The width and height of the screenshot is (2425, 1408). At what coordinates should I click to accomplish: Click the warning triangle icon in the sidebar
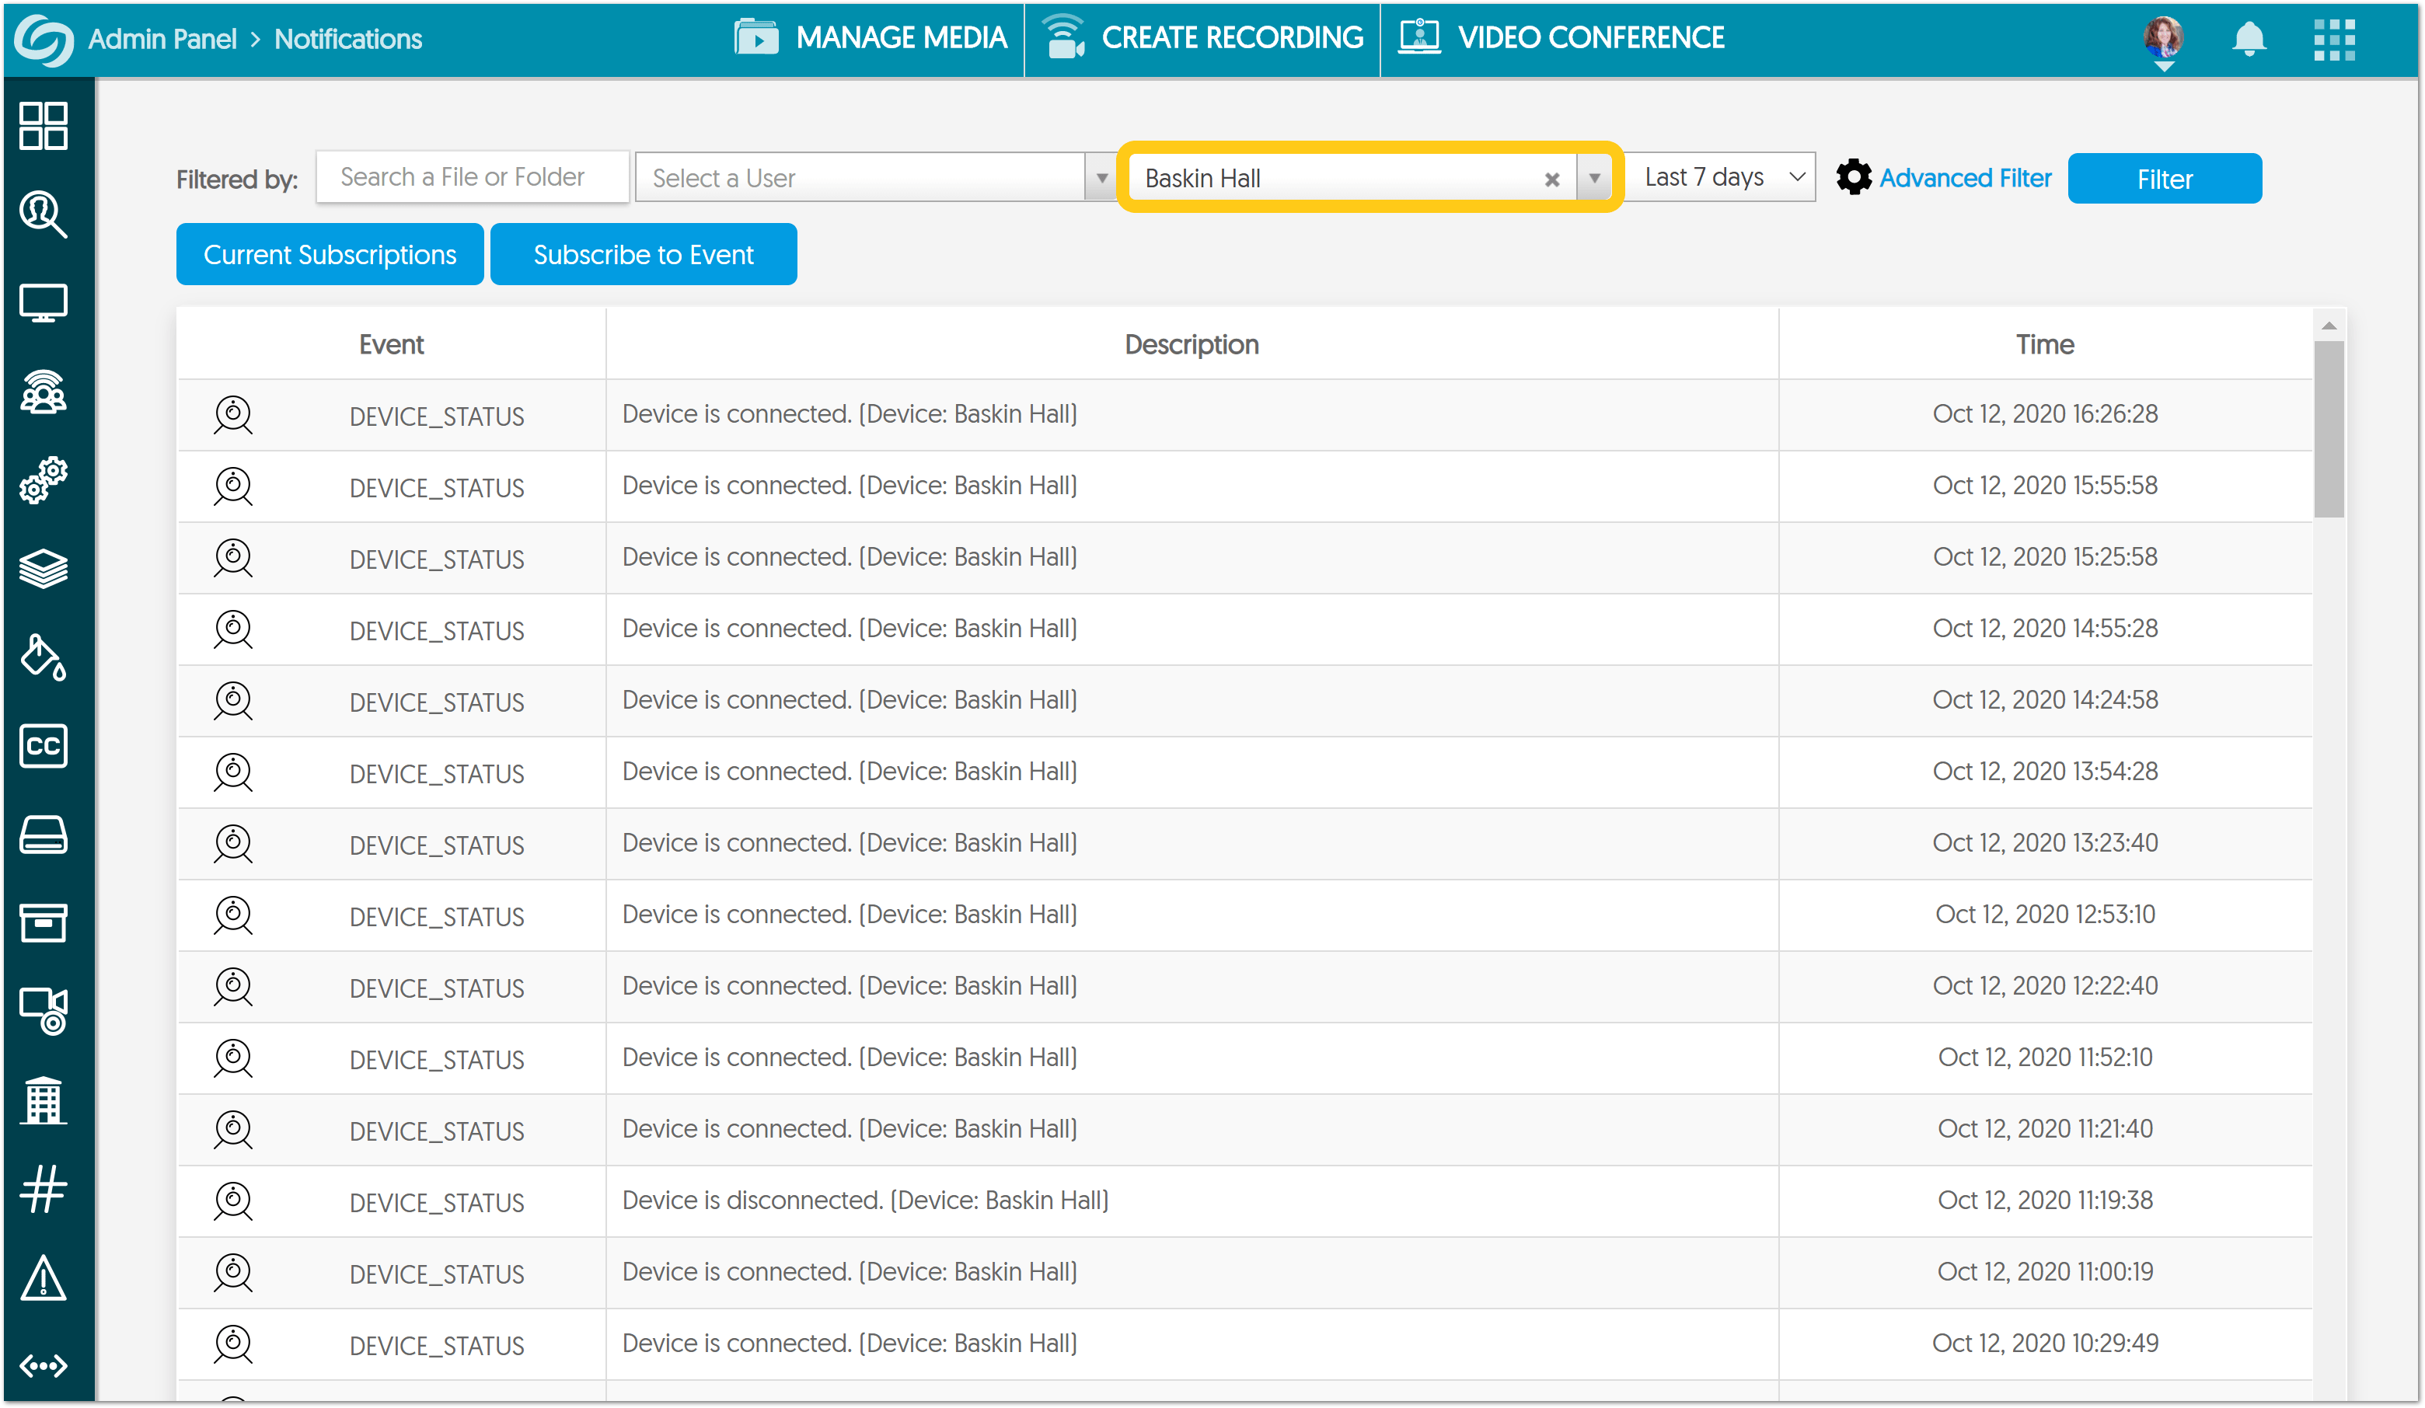click(x=44, y=1279)
